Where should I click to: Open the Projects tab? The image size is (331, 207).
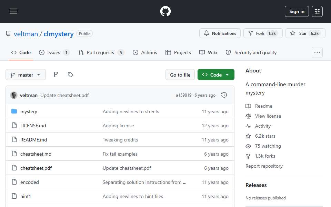[x=178, y=52]
